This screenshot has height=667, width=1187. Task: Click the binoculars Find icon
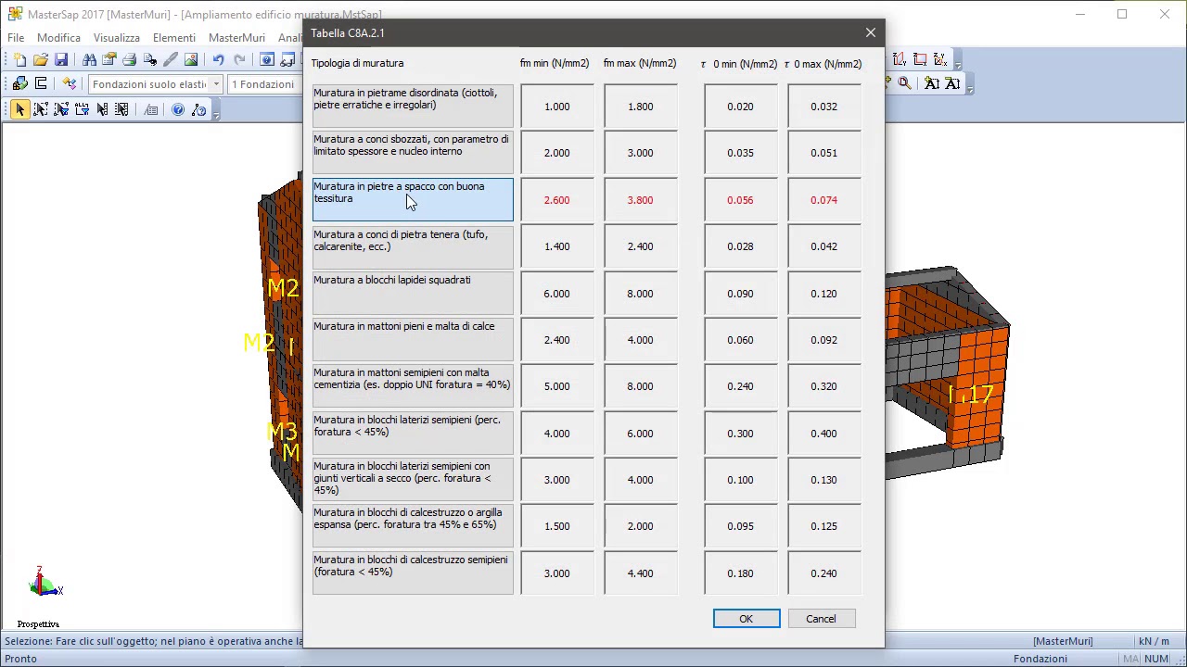(89, 59)
